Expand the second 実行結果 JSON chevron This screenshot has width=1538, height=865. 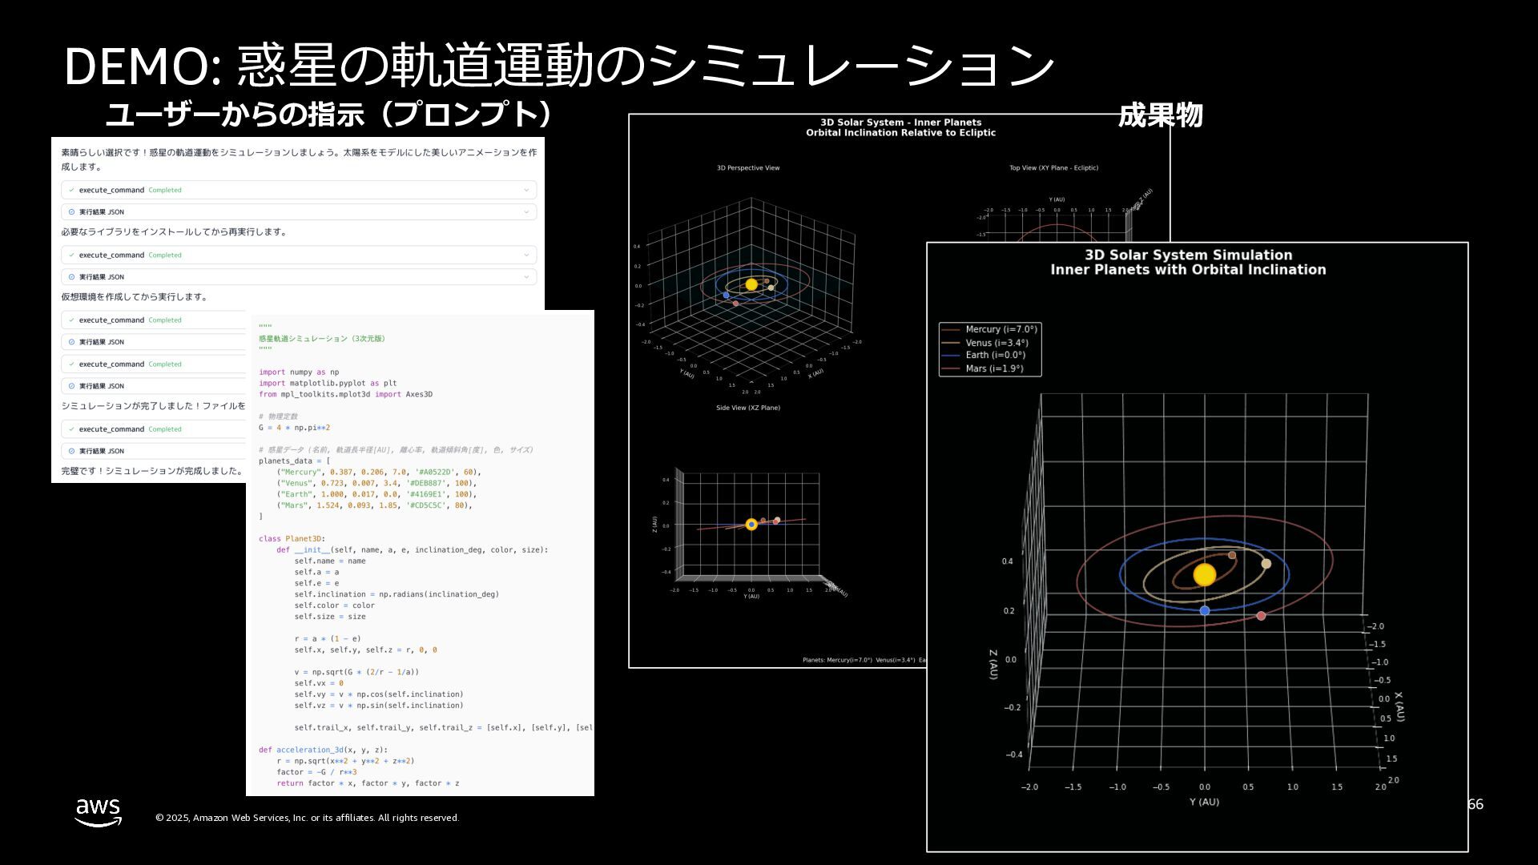(526, 277)
